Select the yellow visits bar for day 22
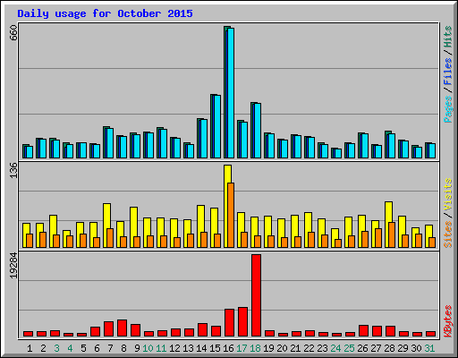Viewport: 458px width, 358px height. point(308,230)
